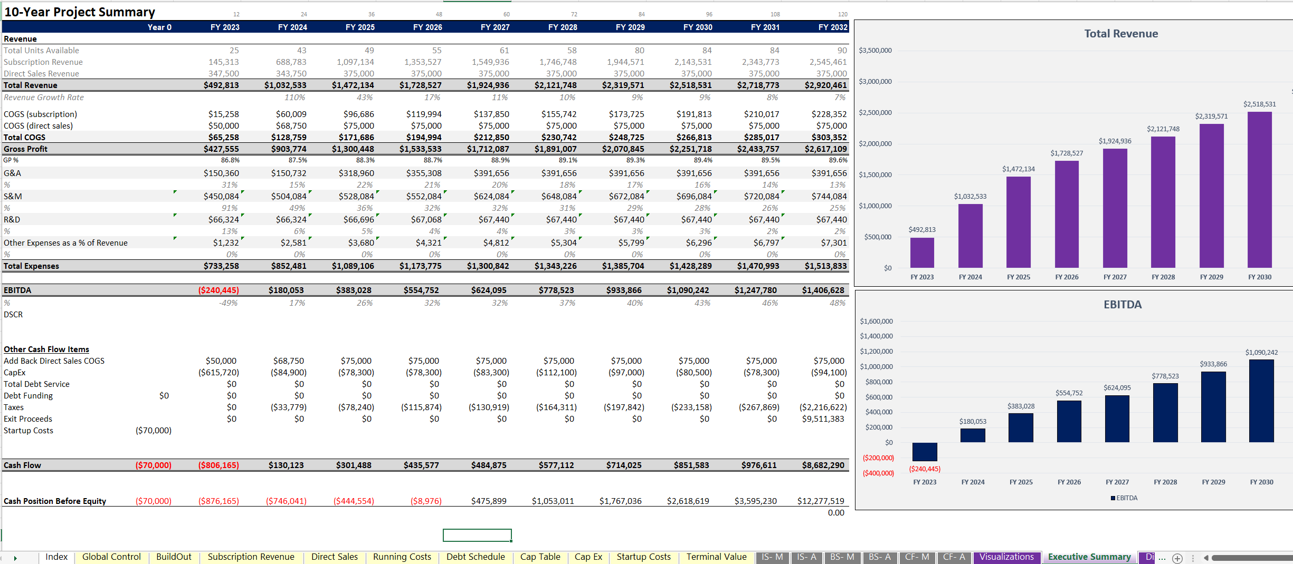Open the BuildOut sheet tab
The image size is (1293, 564).
pyautogui.click(x=174, y=557)
